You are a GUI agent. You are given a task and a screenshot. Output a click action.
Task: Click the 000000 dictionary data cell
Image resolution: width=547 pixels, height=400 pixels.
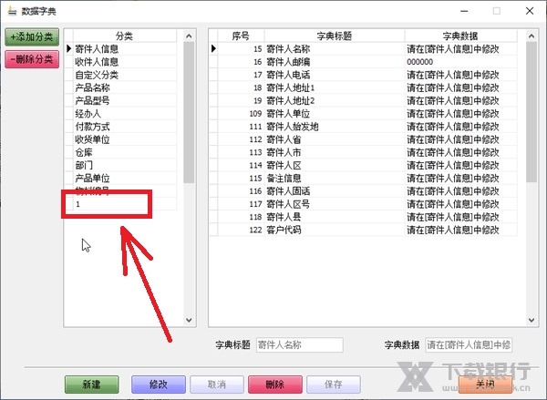460,62
